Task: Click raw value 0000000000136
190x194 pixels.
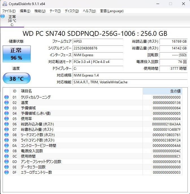Action: [167, 103]
